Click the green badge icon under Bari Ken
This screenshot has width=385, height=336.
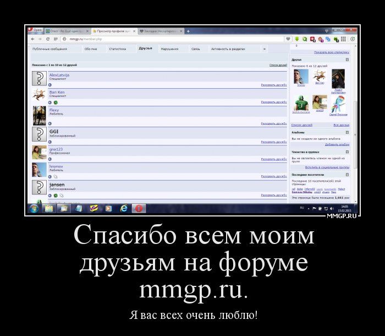56,102
